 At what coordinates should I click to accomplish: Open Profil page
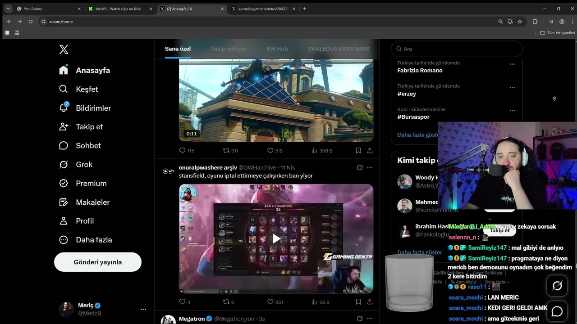(x=77, y=221)
